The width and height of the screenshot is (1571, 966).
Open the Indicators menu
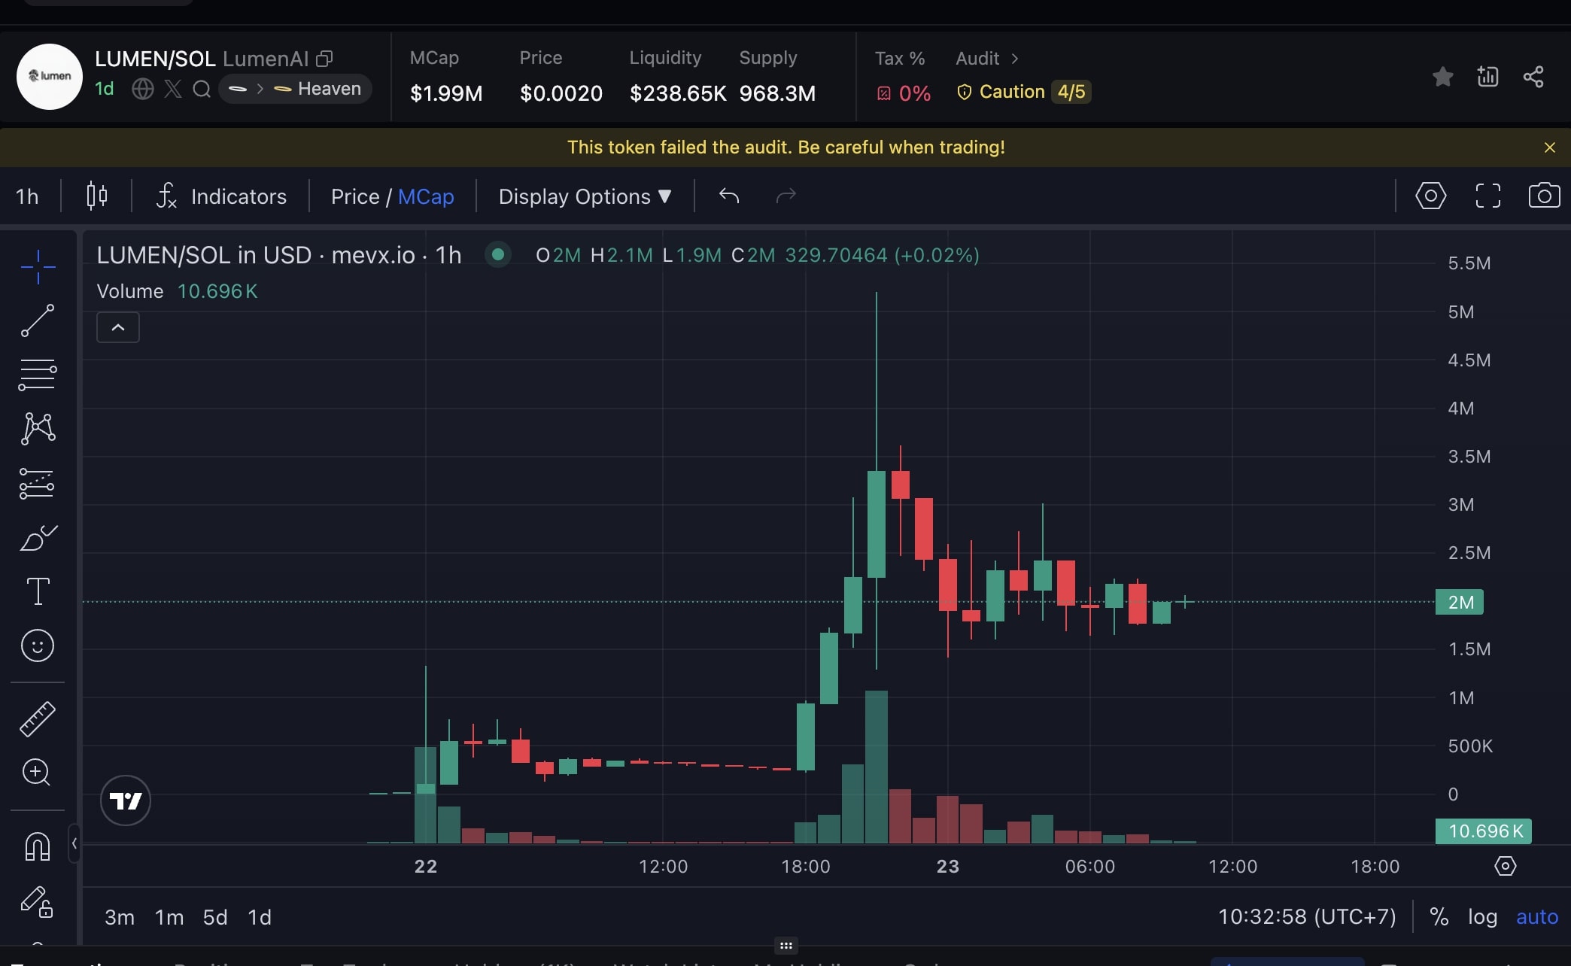point(222,196)
